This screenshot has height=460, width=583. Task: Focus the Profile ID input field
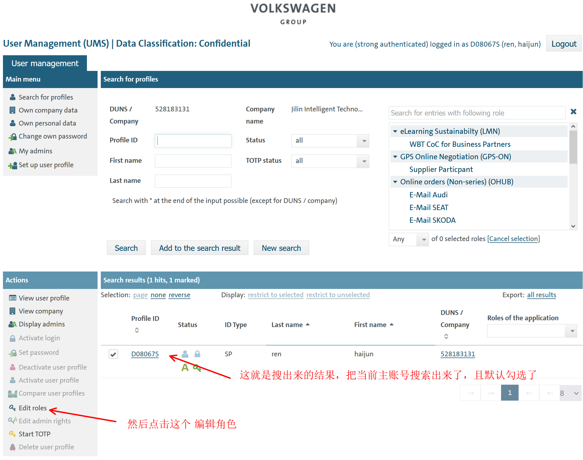[193, 141]
